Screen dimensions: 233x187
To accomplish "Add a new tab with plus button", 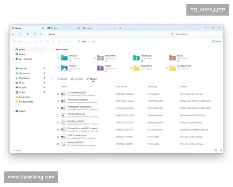I will pyautogui.click(x=120, y=28).
